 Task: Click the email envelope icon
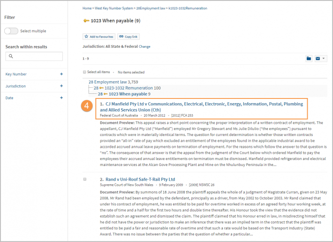318,58
